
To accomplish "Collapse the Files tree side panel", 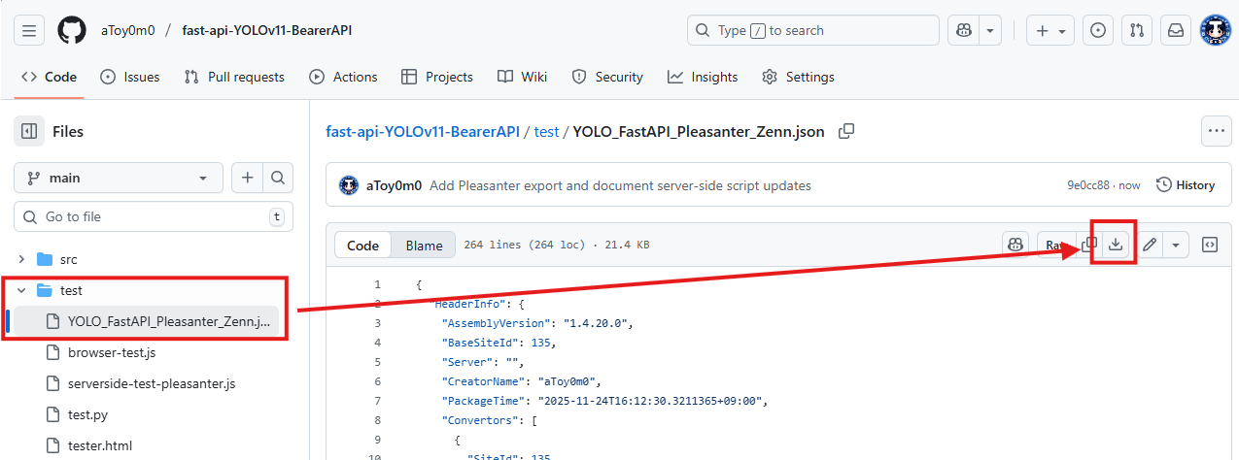I will click(29, 131).
